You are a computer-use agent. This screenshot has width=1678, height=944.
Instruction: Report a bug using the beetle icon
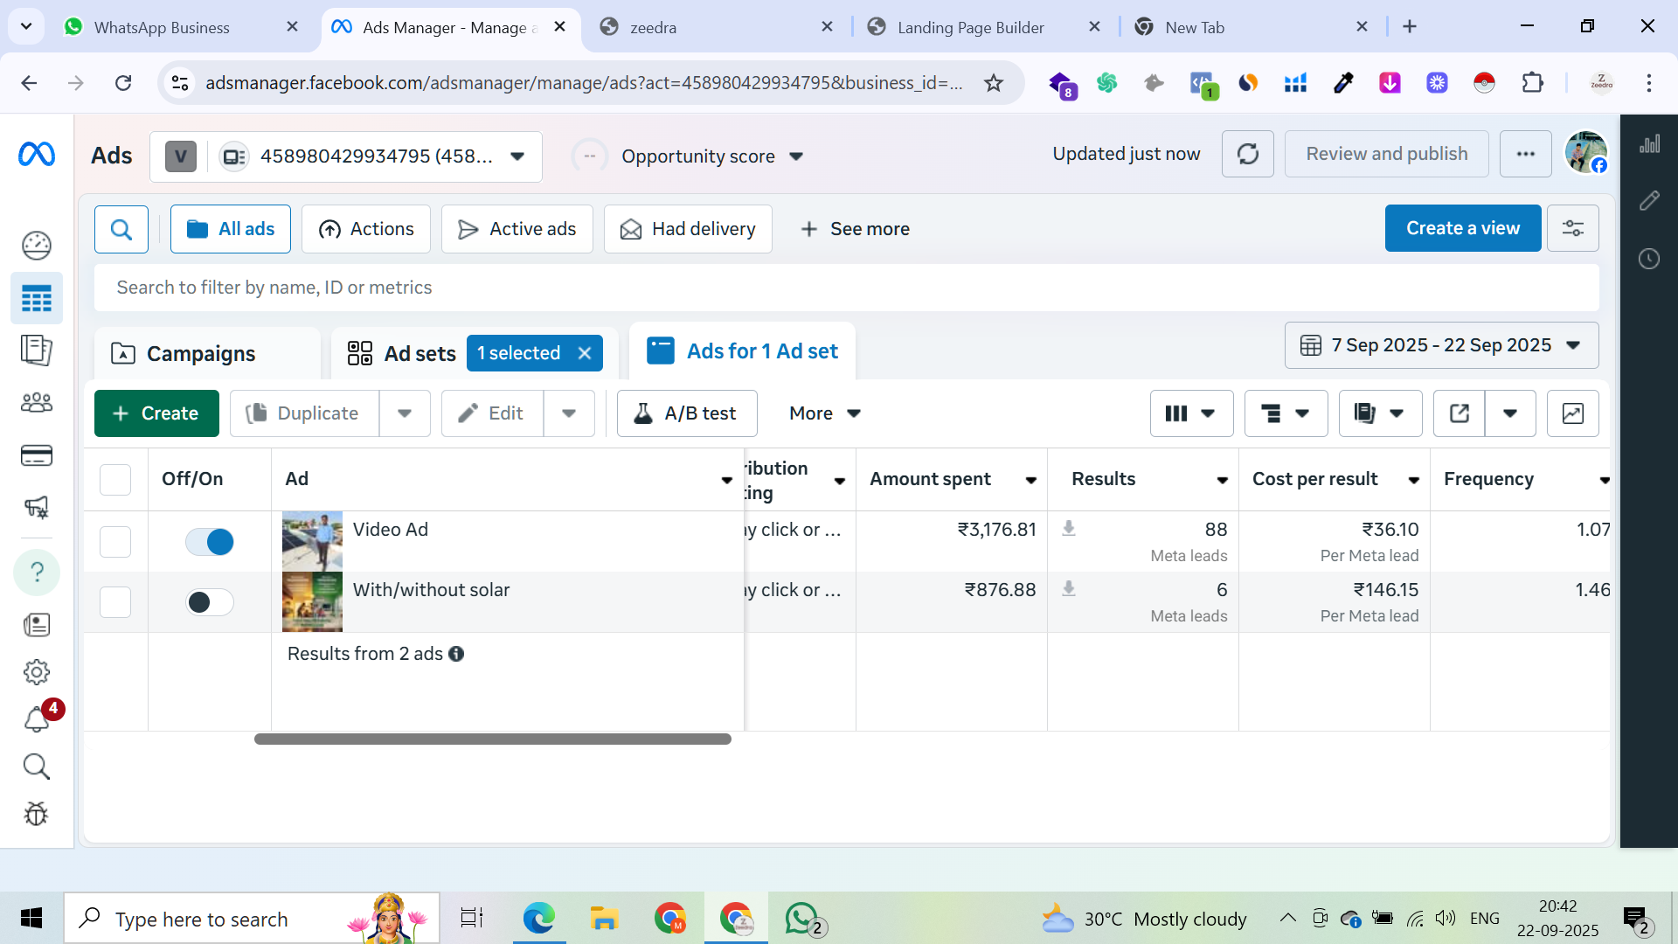coord(37,814)
